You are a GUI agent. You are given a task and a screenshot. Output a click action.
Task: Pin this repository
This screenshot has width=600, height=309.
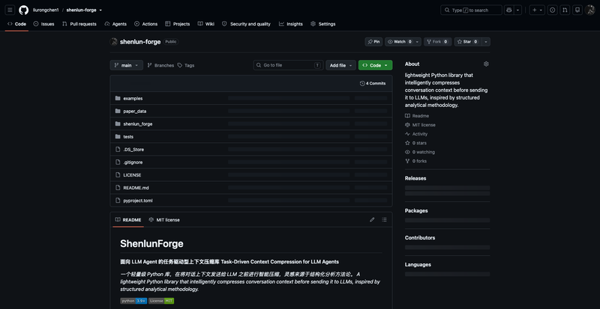(x=373, y=42)
